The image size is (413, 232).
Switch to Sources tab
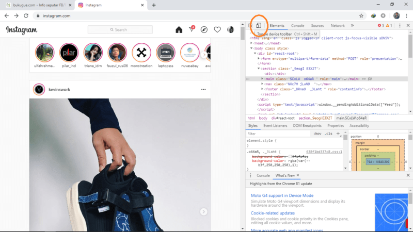coord(317,25)
